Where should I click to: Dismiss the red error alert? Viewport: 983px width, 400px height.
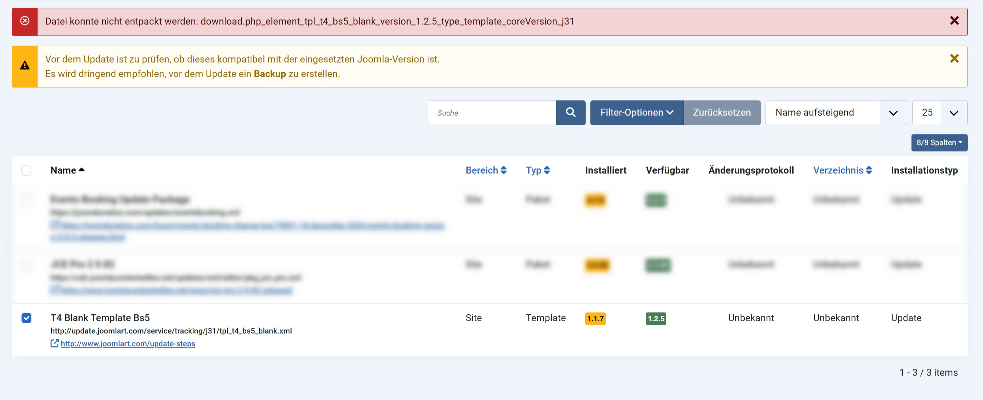click(x=954, y=20)
